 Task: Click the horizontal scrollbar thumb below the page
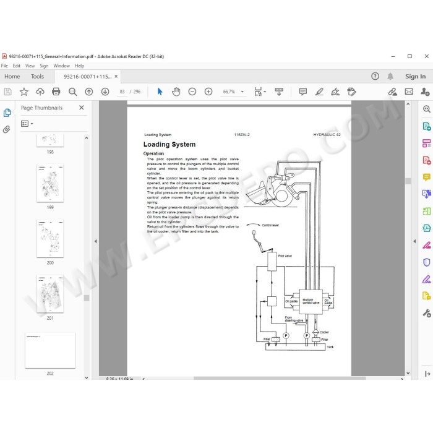point(280,378)
